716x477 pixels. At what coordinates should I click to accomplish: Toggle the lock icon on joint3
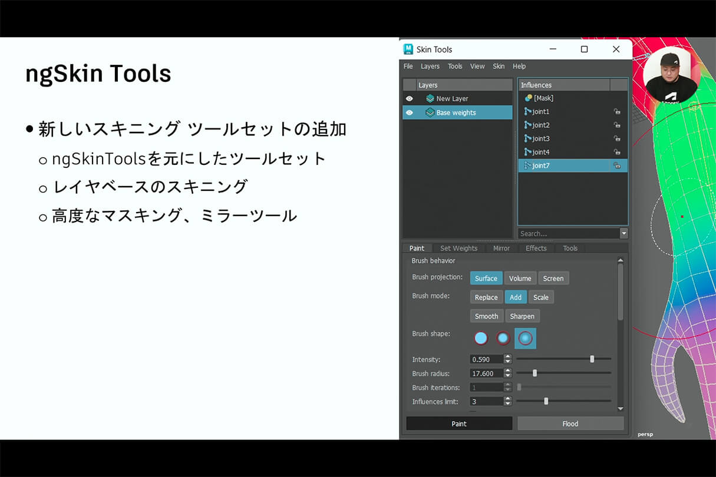click(617, 139)
